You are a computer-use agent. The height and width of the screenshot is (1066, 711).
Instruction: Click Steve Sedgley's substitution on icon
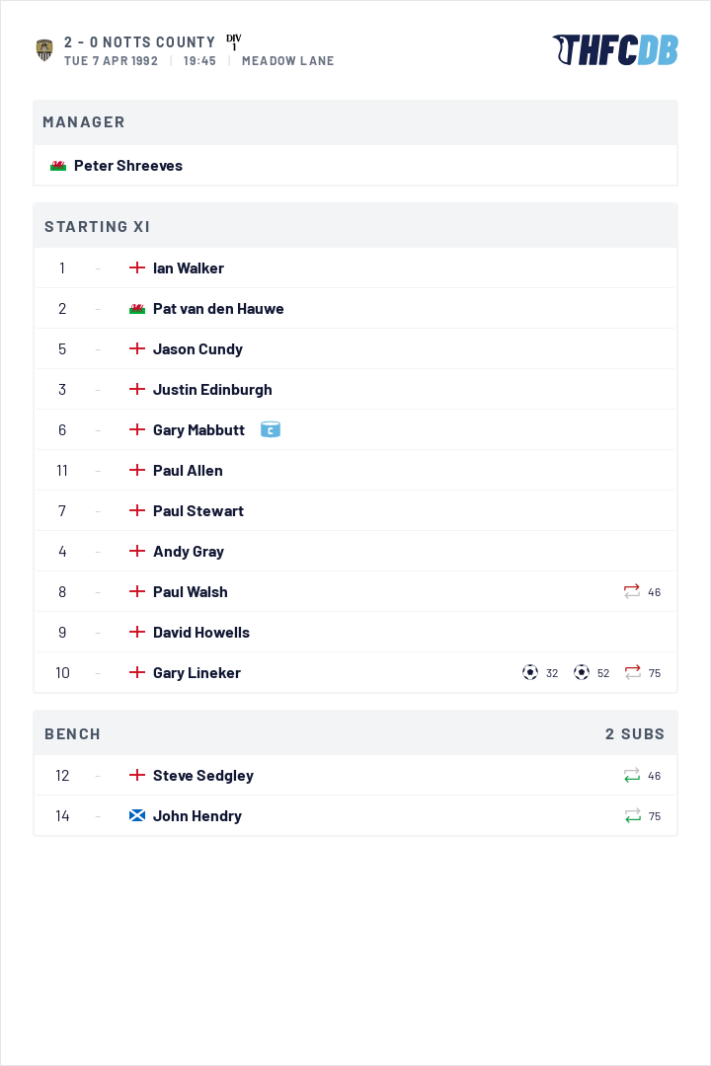631,775
